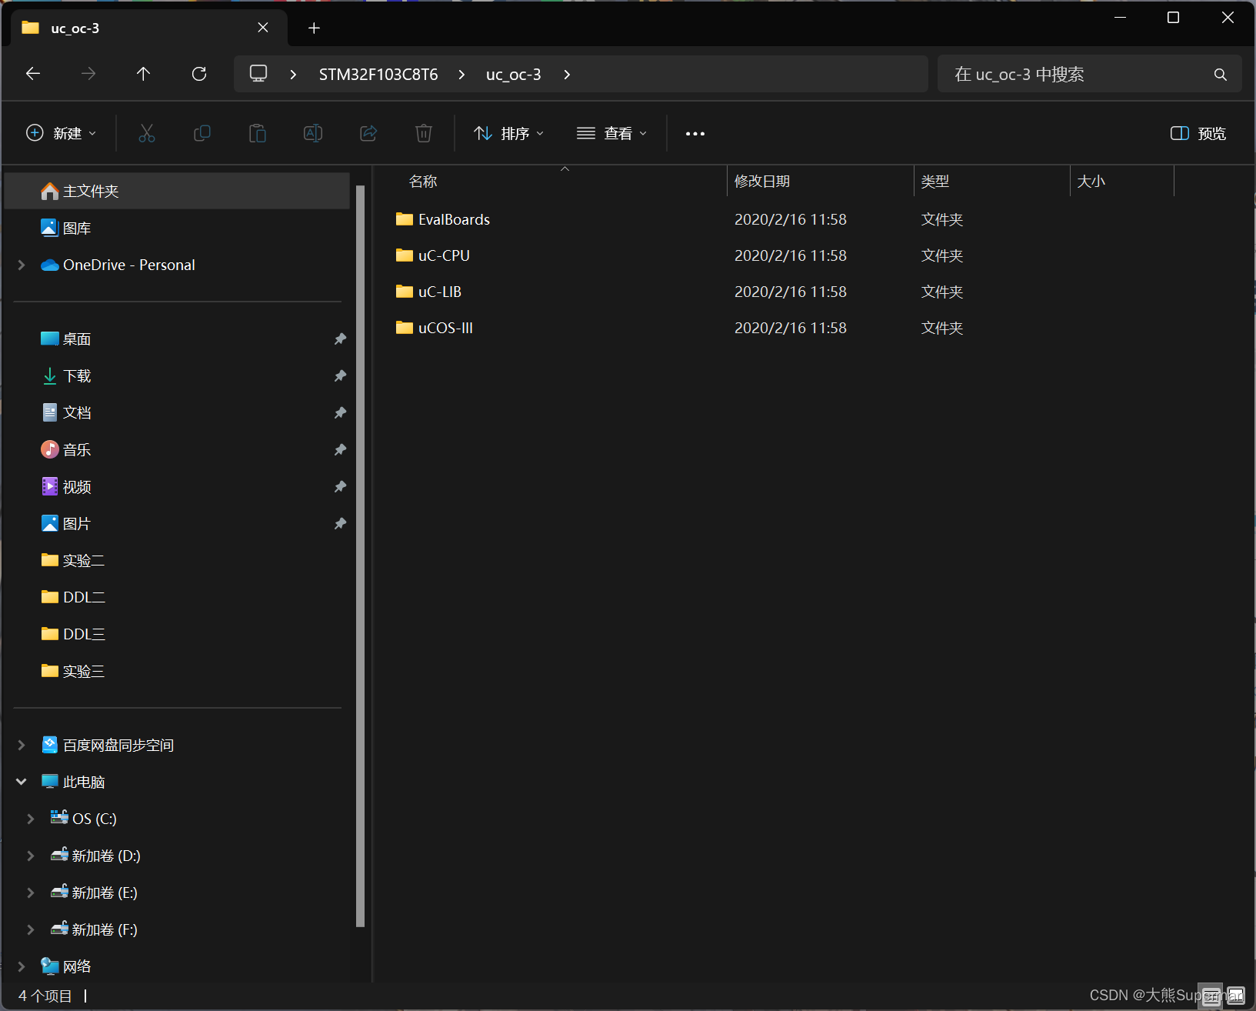
Task: Click uc_oc-3 in the address breadcrumb
Action: click(x=514, y=75)
